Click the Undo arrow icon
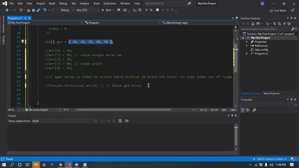Image resolution: width=299 pixels, height=168 pixels. [45, 10]
